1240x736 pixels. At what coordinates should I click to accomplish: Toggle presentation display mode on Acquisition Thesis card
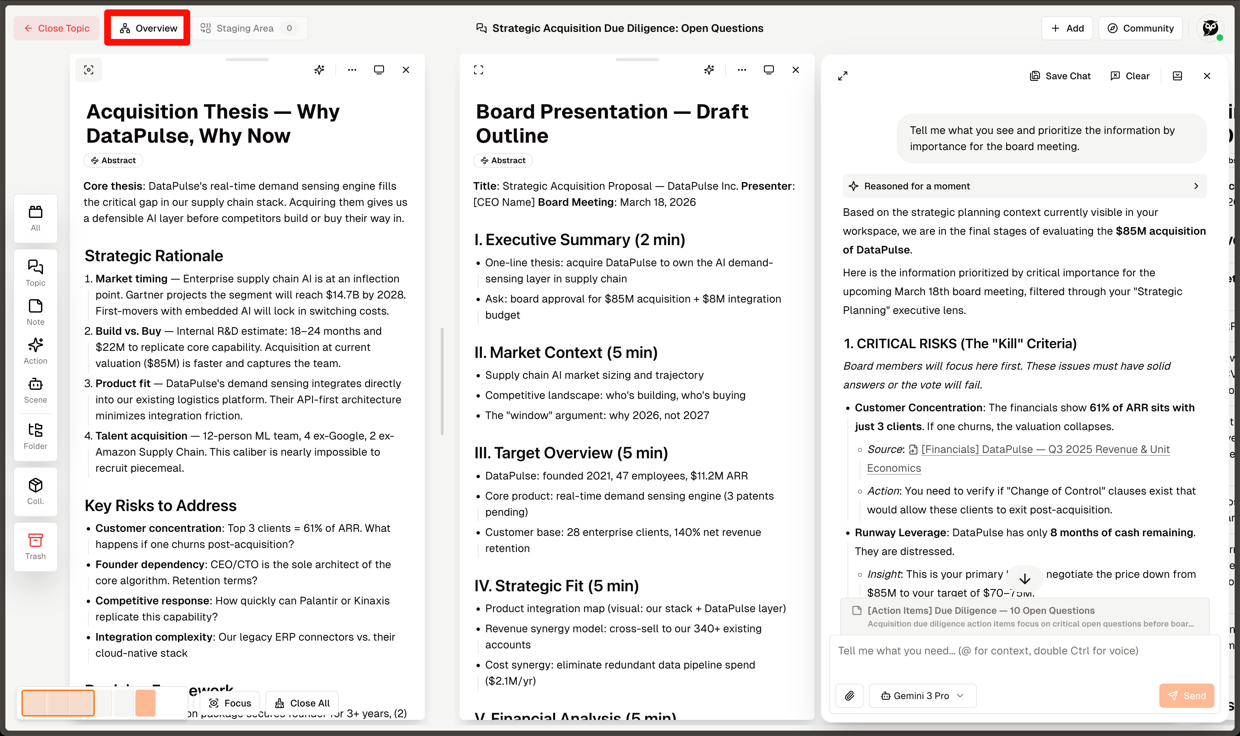pos(379,70)
